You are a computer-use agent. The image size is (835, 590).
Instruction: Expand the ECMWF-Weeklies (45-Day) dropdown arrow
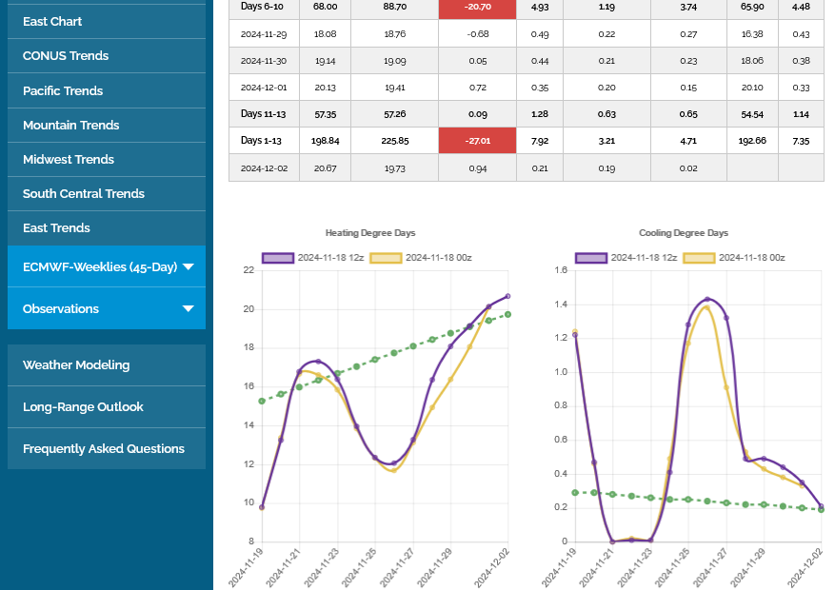pos(188,267)
